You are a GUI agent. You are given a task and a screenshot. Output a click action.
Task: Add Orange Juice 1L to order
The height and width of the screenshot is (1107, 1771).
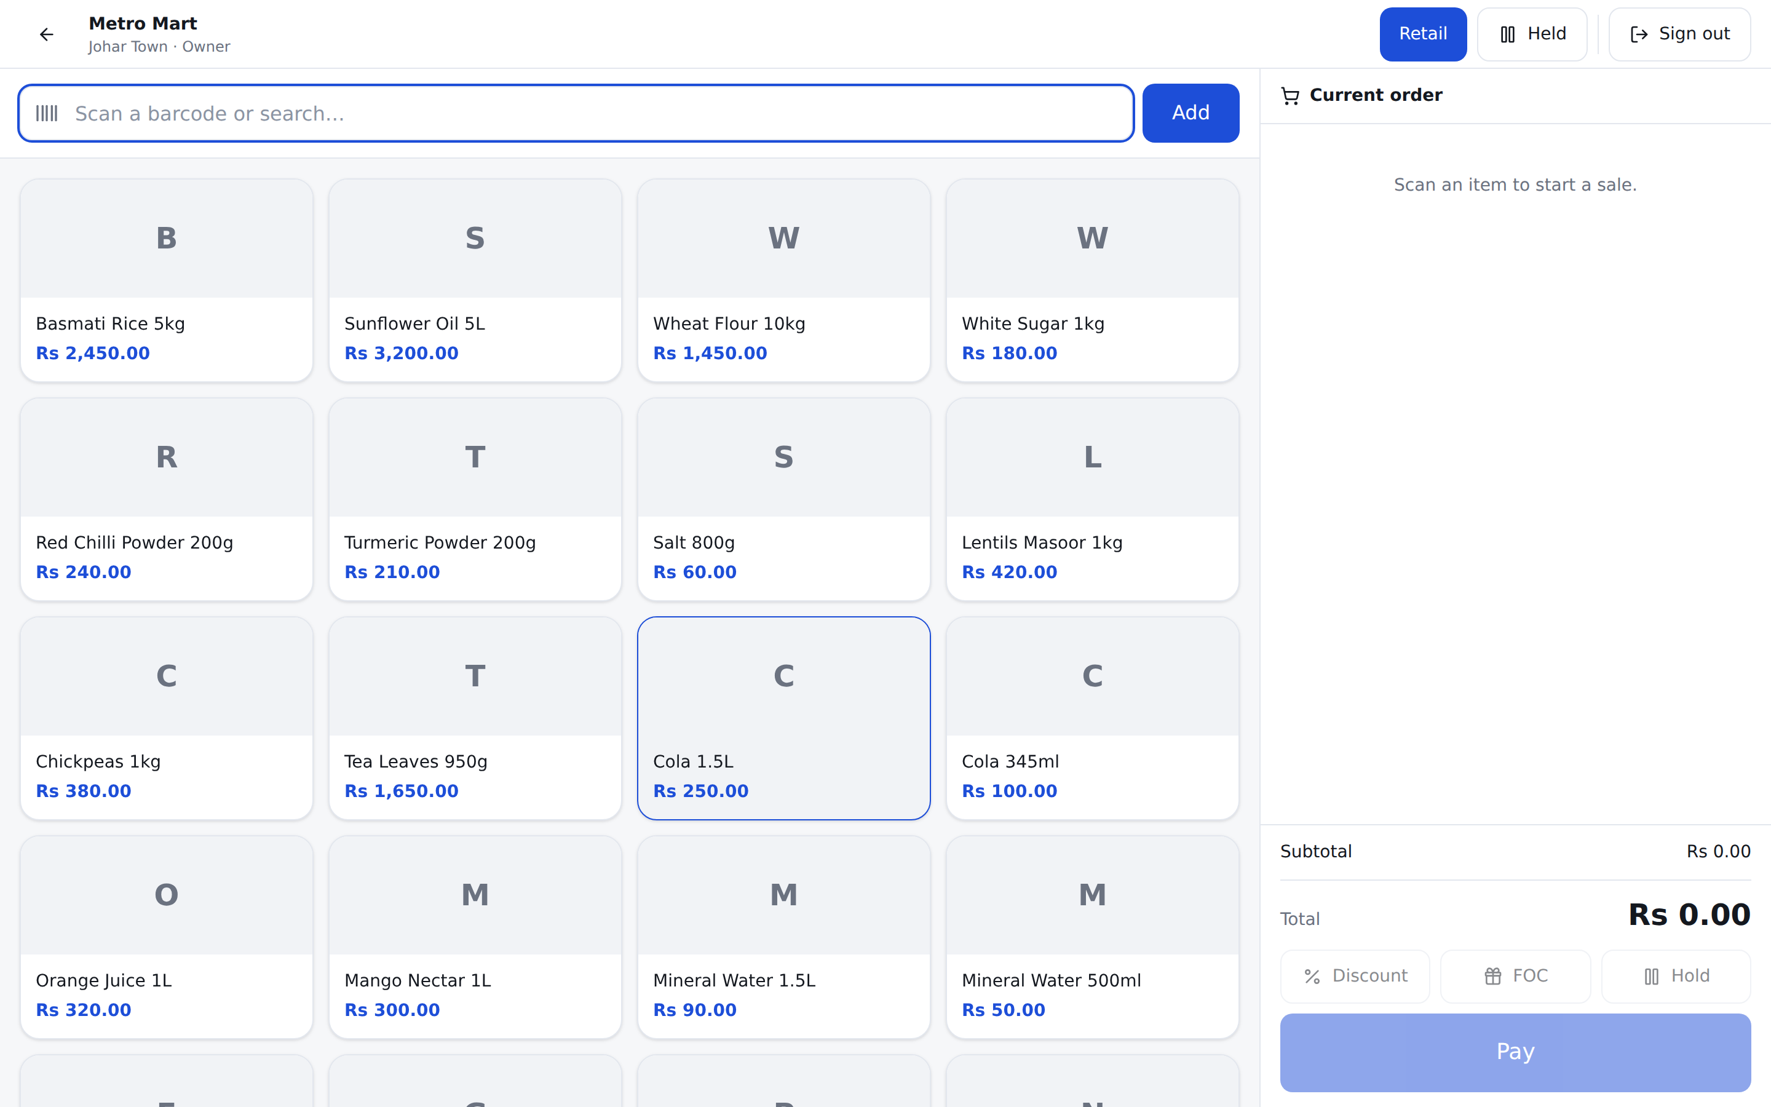coord(167,937)
